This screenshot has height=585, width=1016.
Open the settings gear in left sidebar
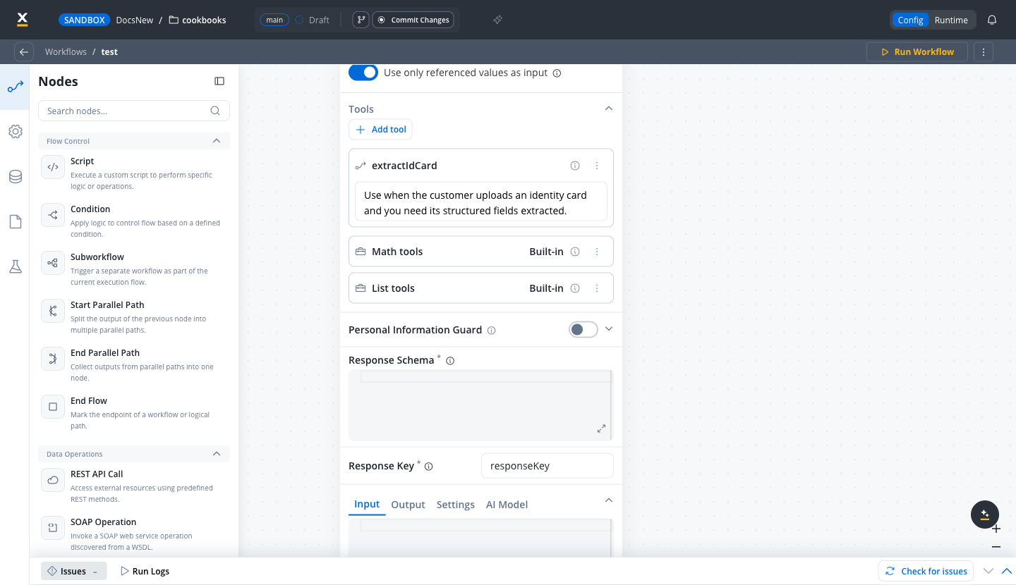point(15,131)
